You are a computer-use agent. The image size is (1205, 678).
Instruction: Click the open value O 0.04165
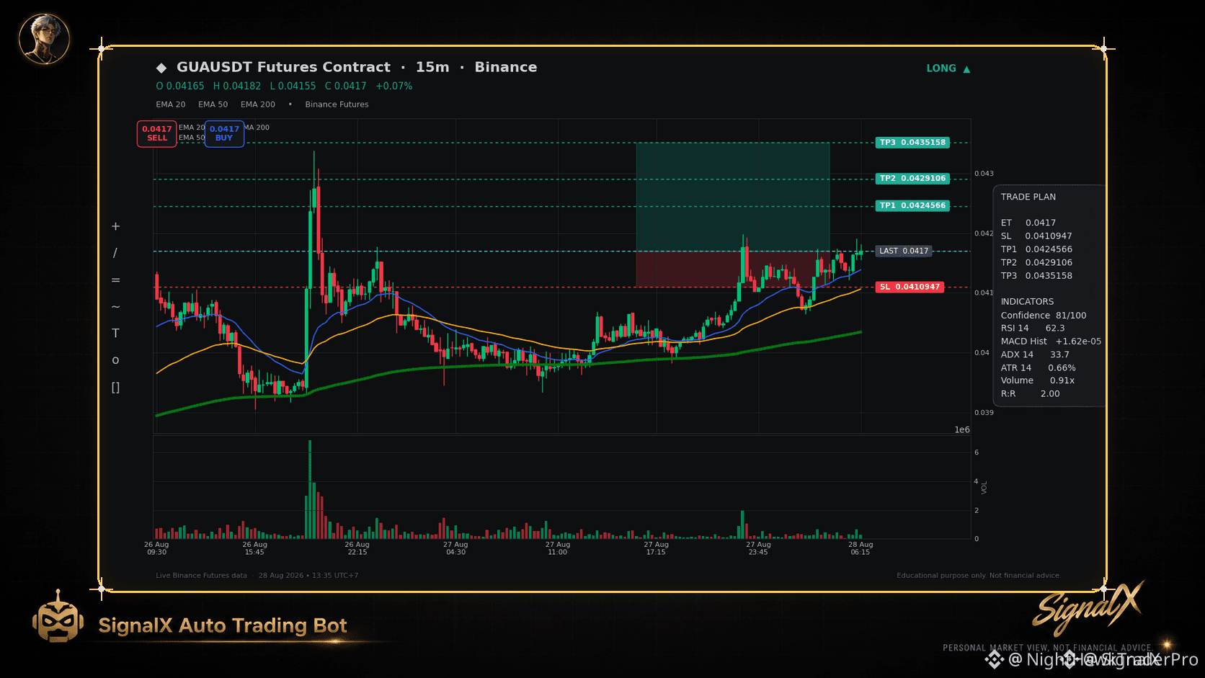pos(180,86)
